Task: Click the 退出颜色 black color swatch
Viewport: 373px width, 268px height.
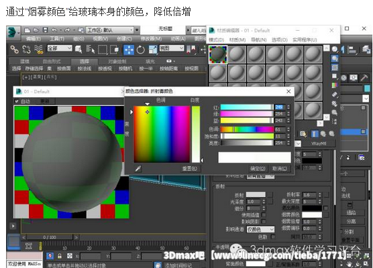Action: pos(312,208)
